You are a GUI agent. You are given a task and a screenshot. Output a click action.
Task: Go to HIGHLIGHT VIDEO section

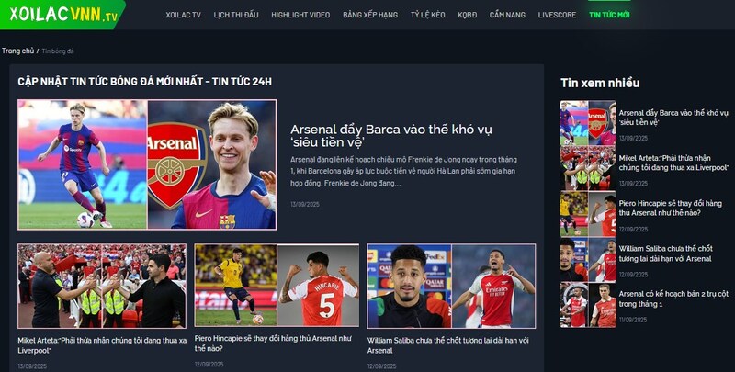click(300, 15)
